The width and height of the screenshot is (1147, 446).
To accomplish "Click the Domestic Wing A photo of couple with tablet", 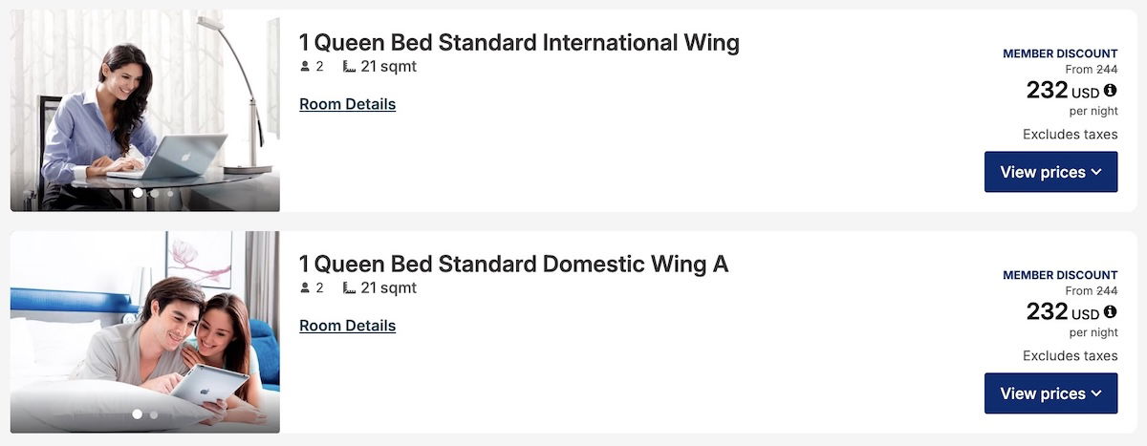I will (x=144, y=325).
